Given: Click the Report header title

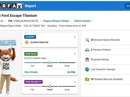Looking at the screenshot, I should 30,6.
